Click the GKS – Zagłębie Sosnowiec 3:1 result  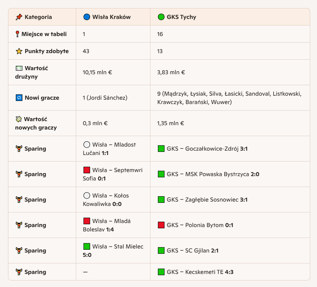pos(207,200)
